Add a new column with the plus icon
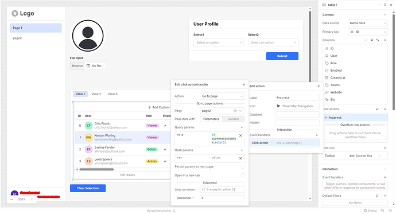 pyautogui.click(x=385, y=40)
